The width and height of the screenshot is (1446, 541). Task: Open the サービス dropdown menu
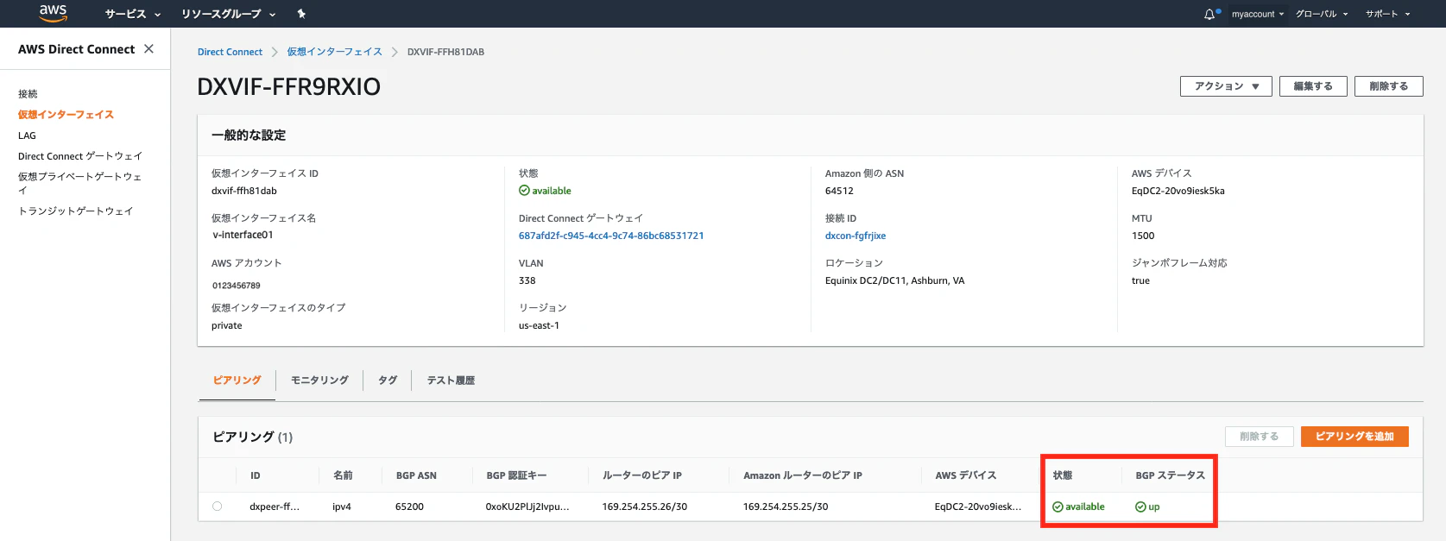coord(133,14)
